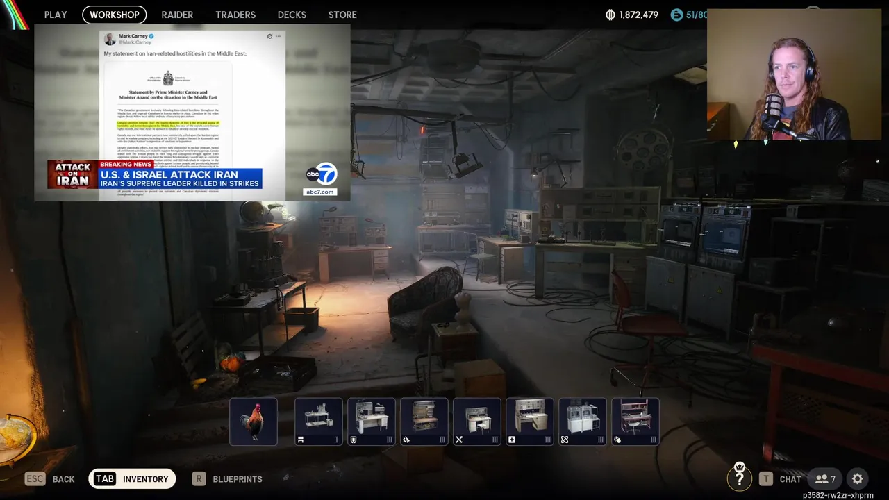Open the Gunsmith station with gun icon
Image resolution: width=889 pixels, height=500 pixels.
[x=424, y=422]
